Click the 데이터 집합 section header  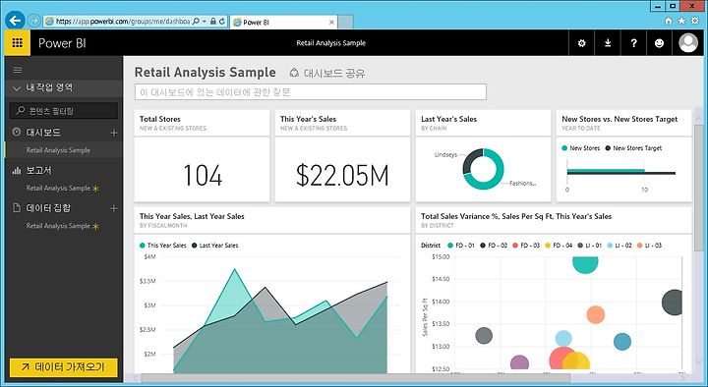(x=48, y=208)
